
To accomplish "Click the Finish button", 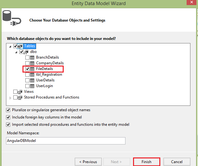I will pos(146,162).
